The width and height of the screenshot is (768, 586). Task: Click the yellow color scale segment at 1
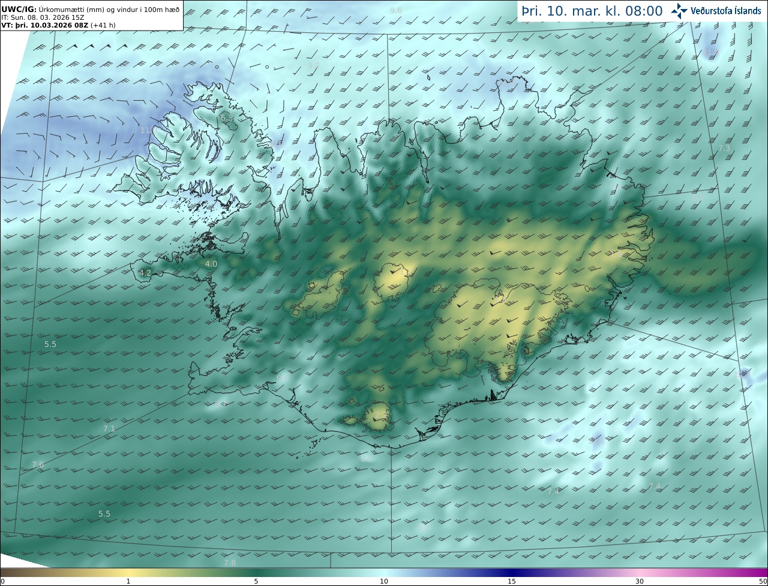pyautogui.click(x=128, y=573)
